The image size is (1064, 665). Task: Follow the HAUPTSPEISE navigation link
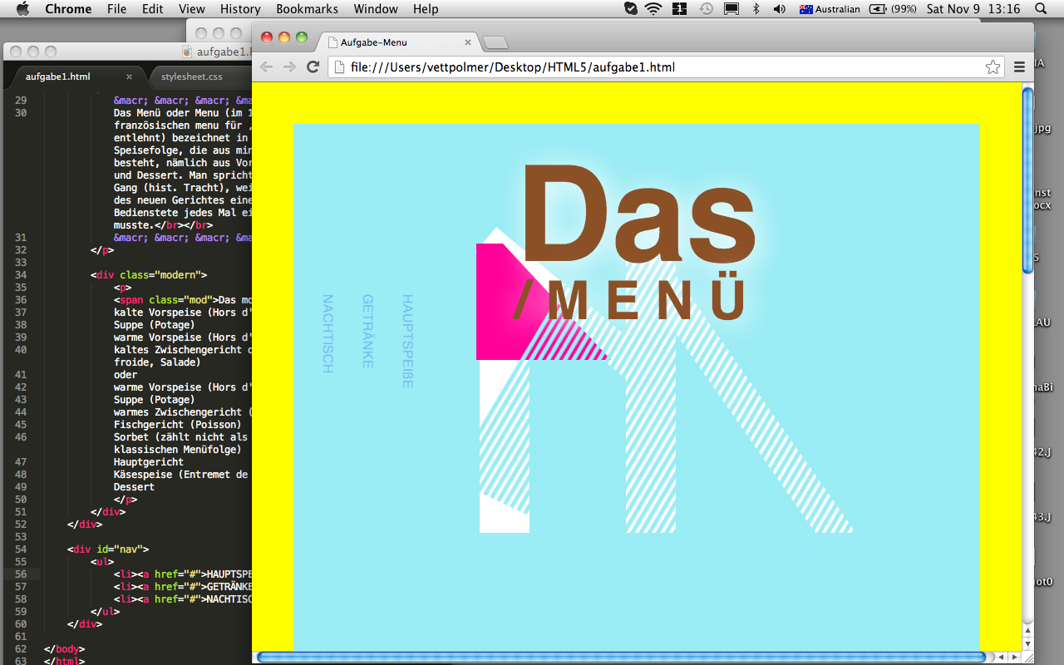pos(407,341)
